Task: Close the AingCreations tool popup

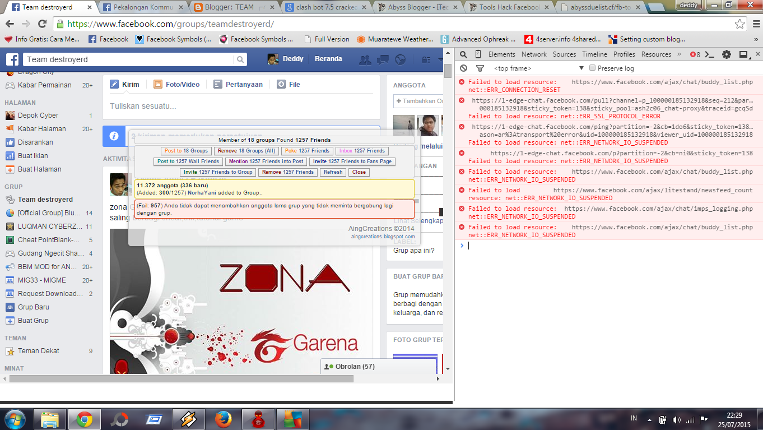Action: (359, 172)
